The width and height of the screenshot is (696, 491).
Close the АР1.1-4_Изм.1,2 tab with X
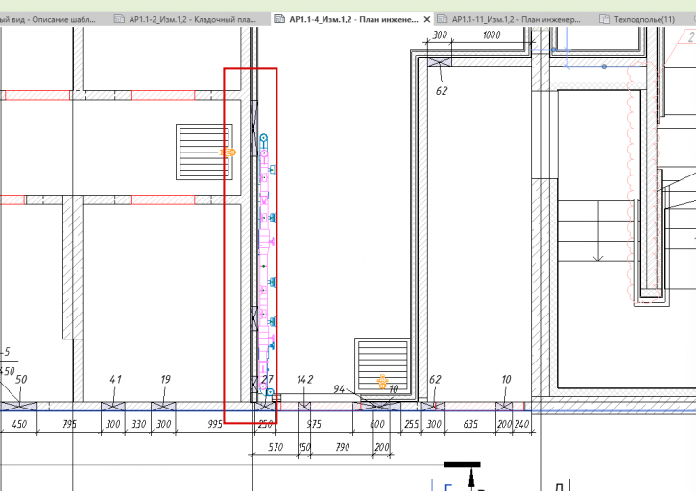[x=426, y=19]
